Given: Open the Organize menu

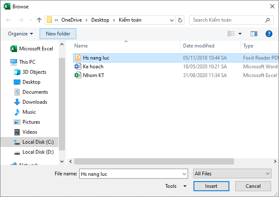Looking at the screenshot, I should (x=20, y=34).
